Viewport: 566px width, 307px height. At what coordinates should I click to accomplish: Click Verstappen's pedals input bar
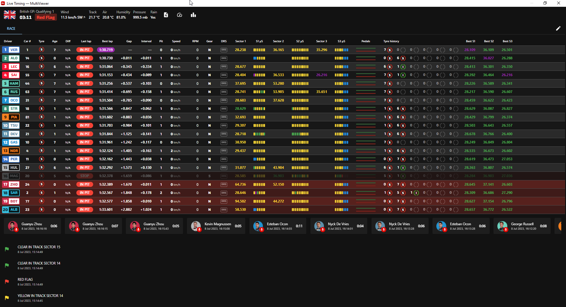click(x=366, y=50)
